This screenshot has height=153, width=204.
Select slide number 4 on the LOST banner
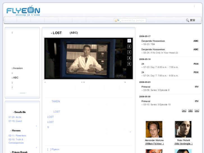[x=129, y=58]
